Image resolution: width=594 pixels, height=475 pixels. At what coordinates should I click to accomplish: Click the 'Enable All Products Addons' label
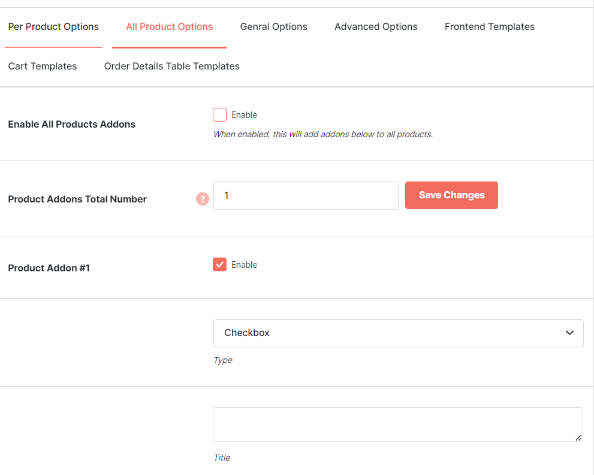(71, 124)
